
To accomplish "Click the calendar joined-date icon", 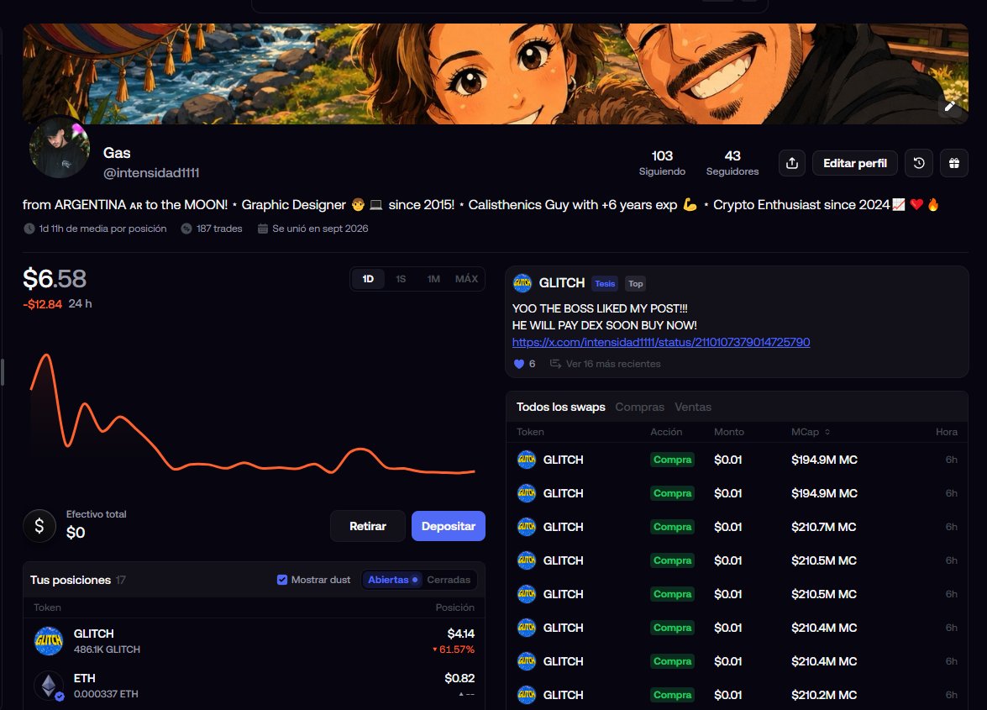I will [262, 229].
